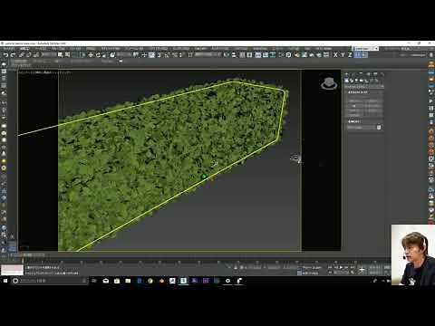Toggle the highlighted XY plane constraint
The width and height of the screenshot is (435, 326).
pyautogui.click(x=357, y=55)
